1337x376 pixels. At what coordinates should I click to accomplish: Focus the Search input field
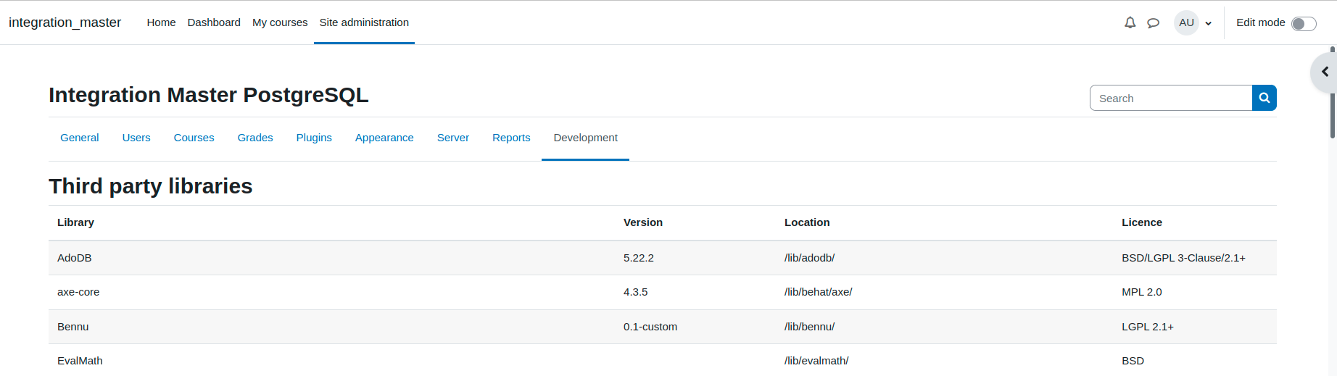click(1171, 98)
